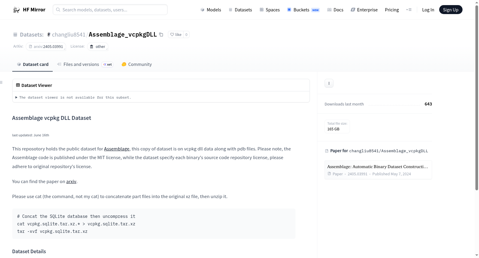Open the Dataset card tab

click(x=33, y=64)
